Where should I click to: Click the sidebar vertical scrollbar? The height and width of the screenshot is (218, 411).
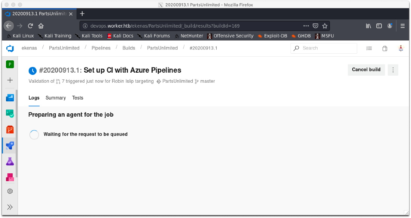click(x=16, y=133)
